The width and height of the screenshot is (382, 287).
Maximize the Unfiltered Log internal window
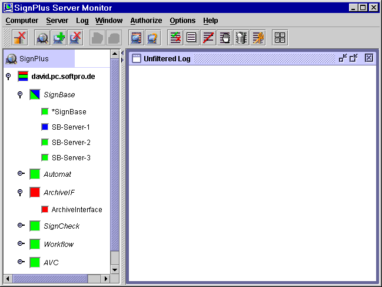354,58
